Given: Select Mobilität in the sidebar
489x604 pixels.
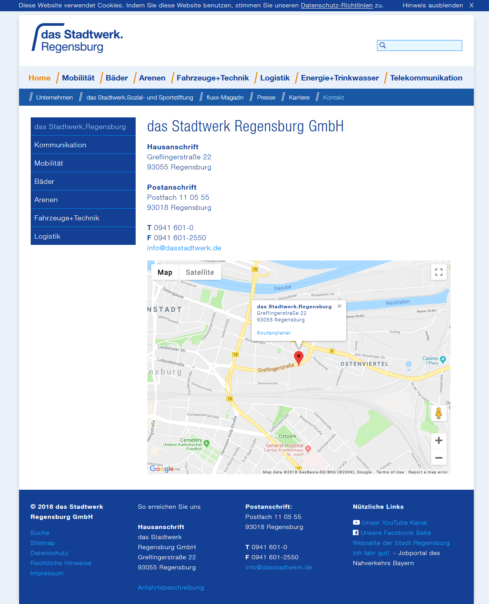Looking at the screenshot, I should [x=83, y=163].
